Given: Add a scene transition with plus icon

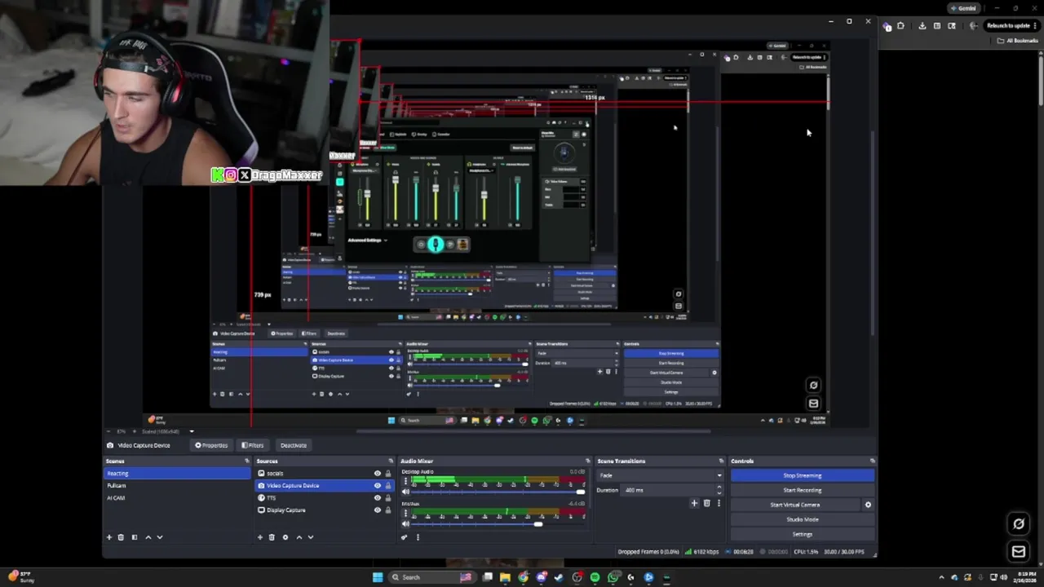Looking at the screenshot, I should (694, 503).
